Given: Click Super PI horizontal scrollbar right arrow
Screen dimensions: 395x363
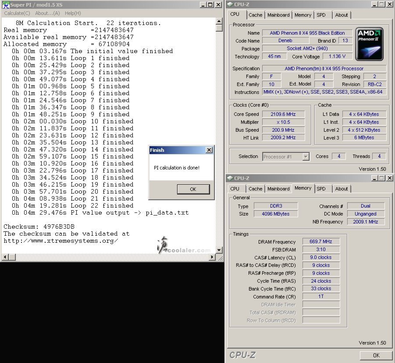Looking at the screenshot, I should coord(212,257).
